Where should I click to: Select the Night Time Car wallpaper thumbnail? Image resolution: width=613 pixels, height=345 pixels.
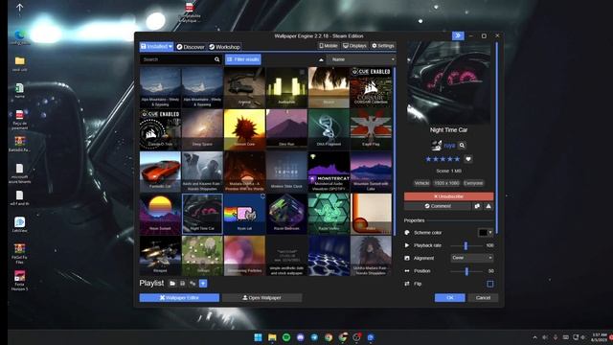(x=202, y=214)
